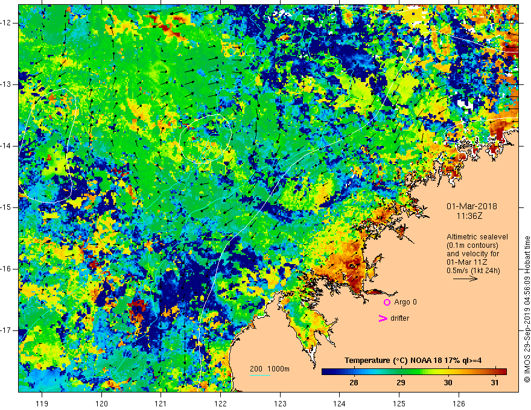Click the 11:36Z time label
The height and width of the screenshot is (410, 531).
pos(469,216)
